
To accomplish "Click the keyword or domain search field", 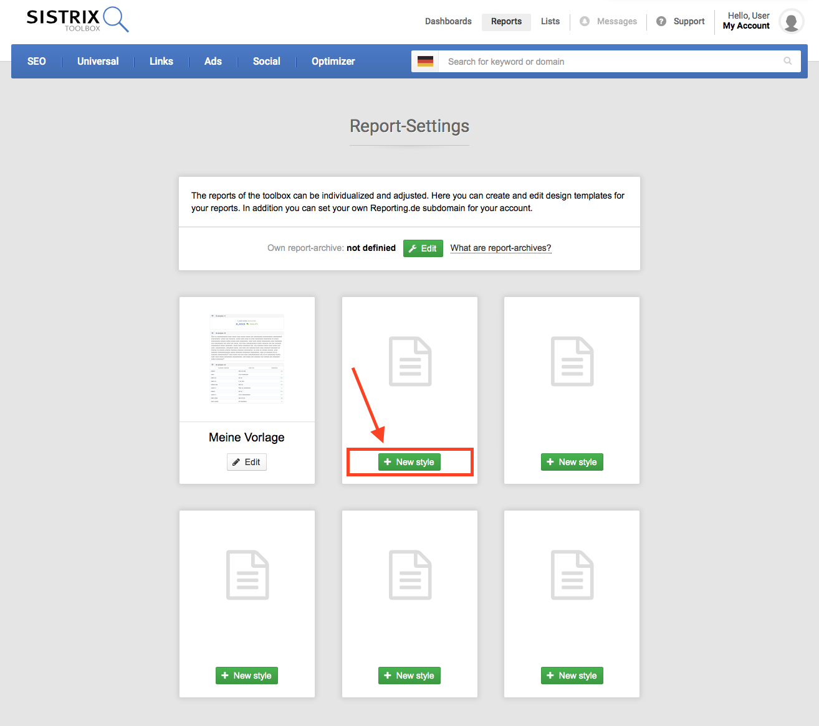I will (x=592, y=61).
